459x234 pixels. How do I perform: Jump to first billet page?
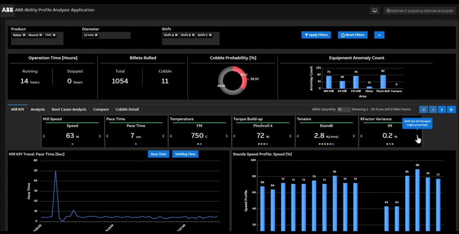[424, 110]
